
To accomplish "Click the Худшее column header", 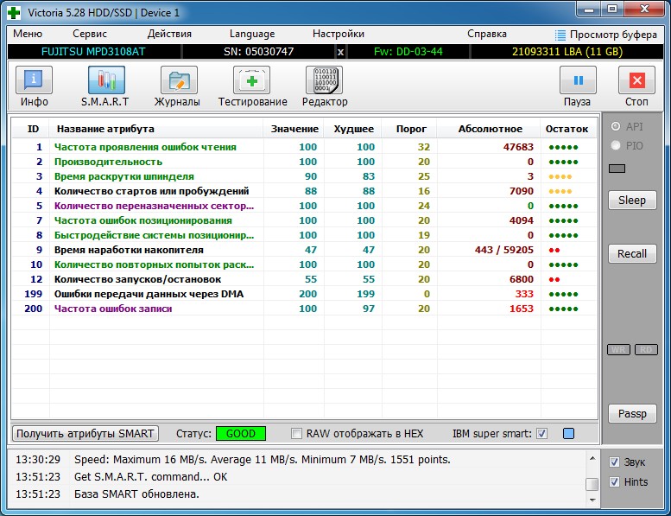I will pos(353,129).
